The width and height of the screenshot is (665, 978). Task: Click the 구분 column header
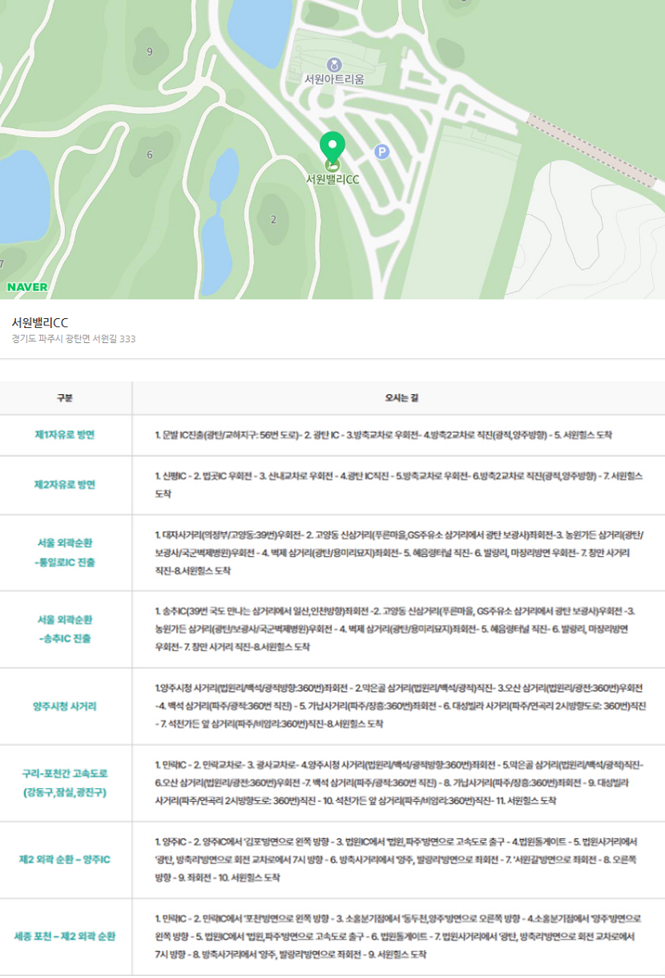coord(65,398)
